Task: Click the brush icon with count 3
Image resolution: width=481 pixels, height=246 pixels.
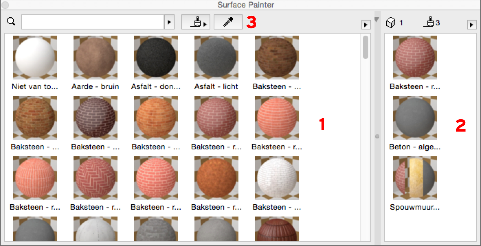Action: (429, 23)
